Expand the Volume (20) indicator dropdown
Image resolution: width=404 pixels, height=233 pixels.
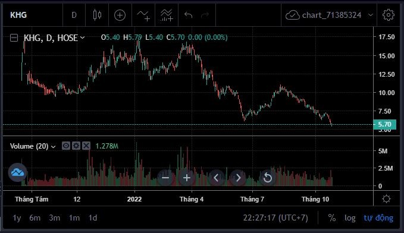54,146
